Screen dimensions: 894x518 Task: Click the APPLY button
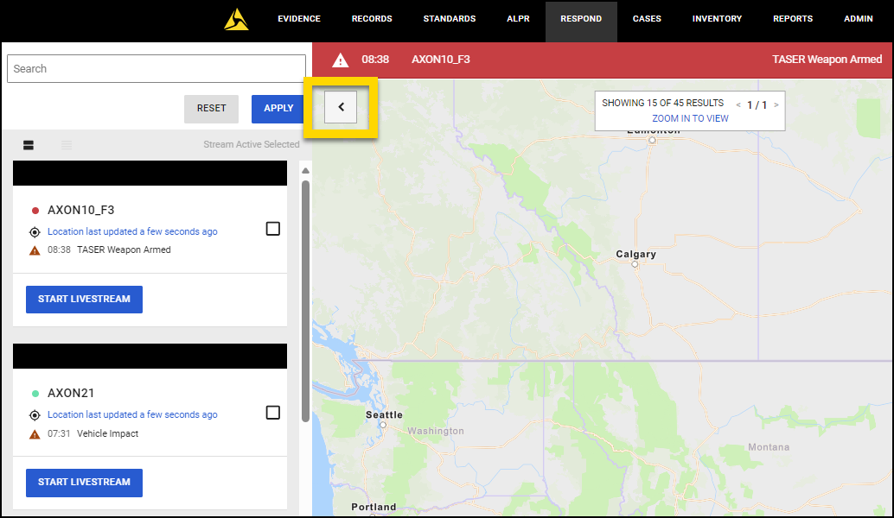click(x=277, y=108)
